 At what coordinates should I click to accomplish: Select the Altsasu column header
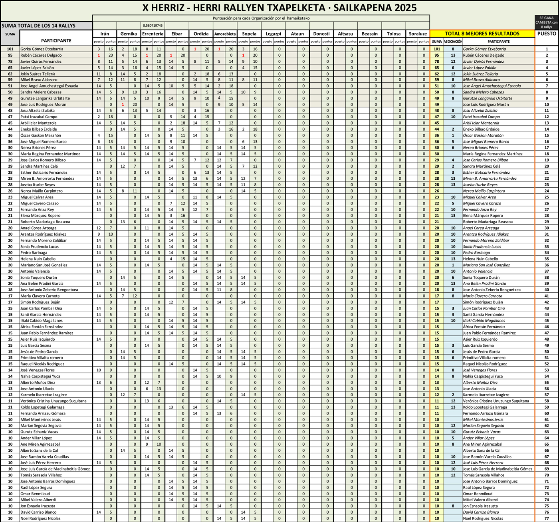345,34
